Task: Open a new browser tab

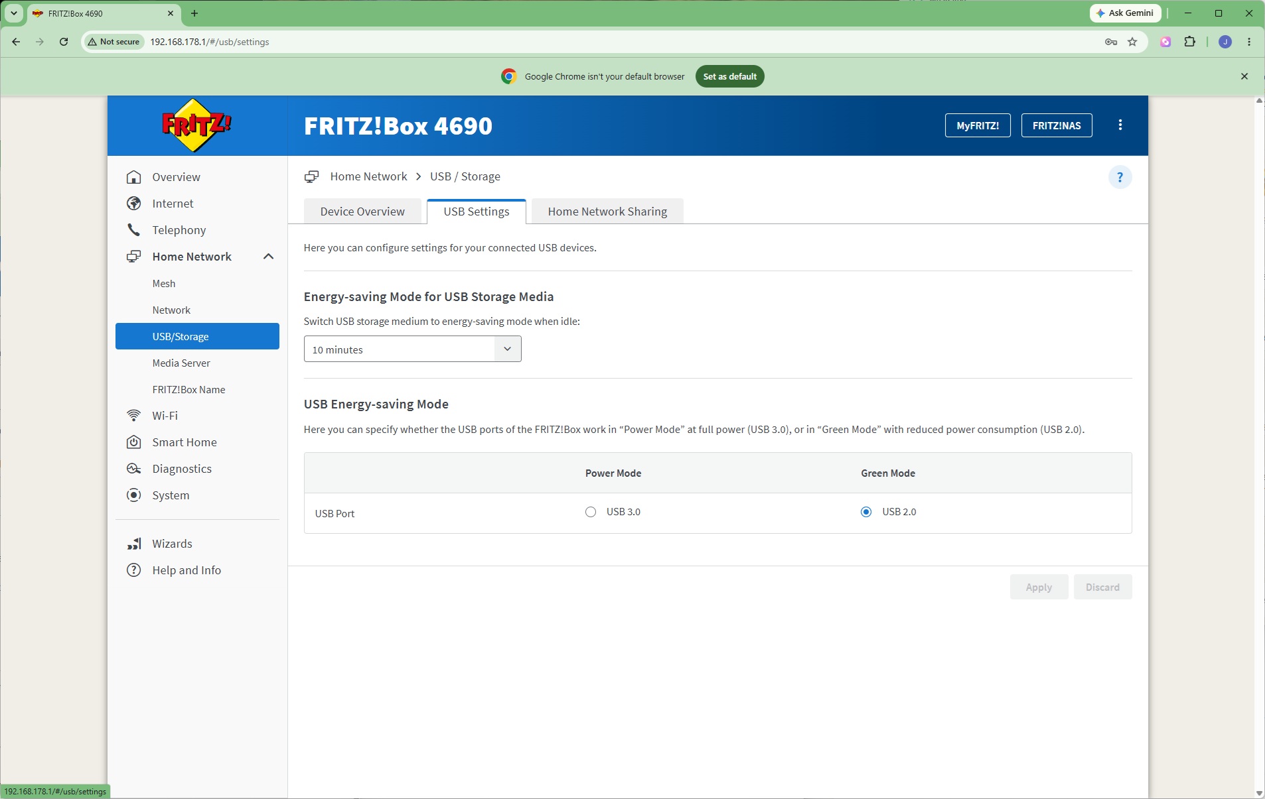Action: point(194,13)
